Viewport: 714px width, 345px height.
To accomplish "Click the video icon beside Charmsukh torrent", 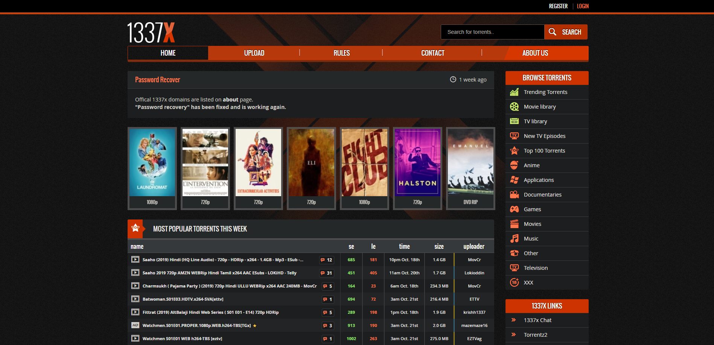I will (x=135, y=286).
